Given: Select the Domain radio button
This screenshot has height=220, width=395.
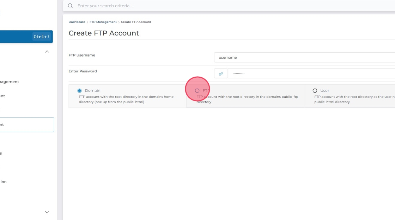Looking at the screenshot, I should tap(79, 91).
